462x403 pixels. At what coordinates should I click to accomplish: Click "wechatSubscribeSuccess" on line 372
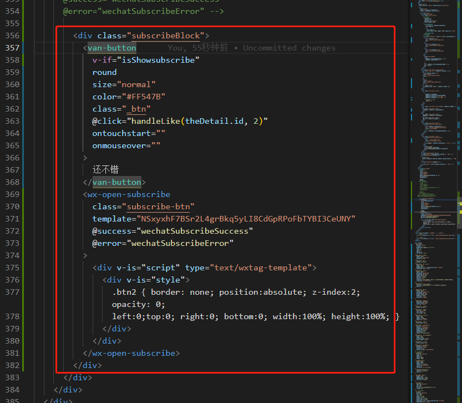[x=195, y=231]
